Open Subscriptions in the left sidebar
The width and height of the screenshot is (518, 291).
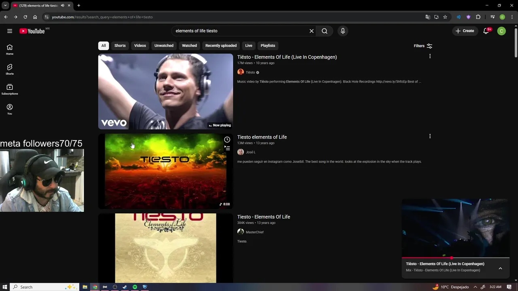click(x=10, y=89)
